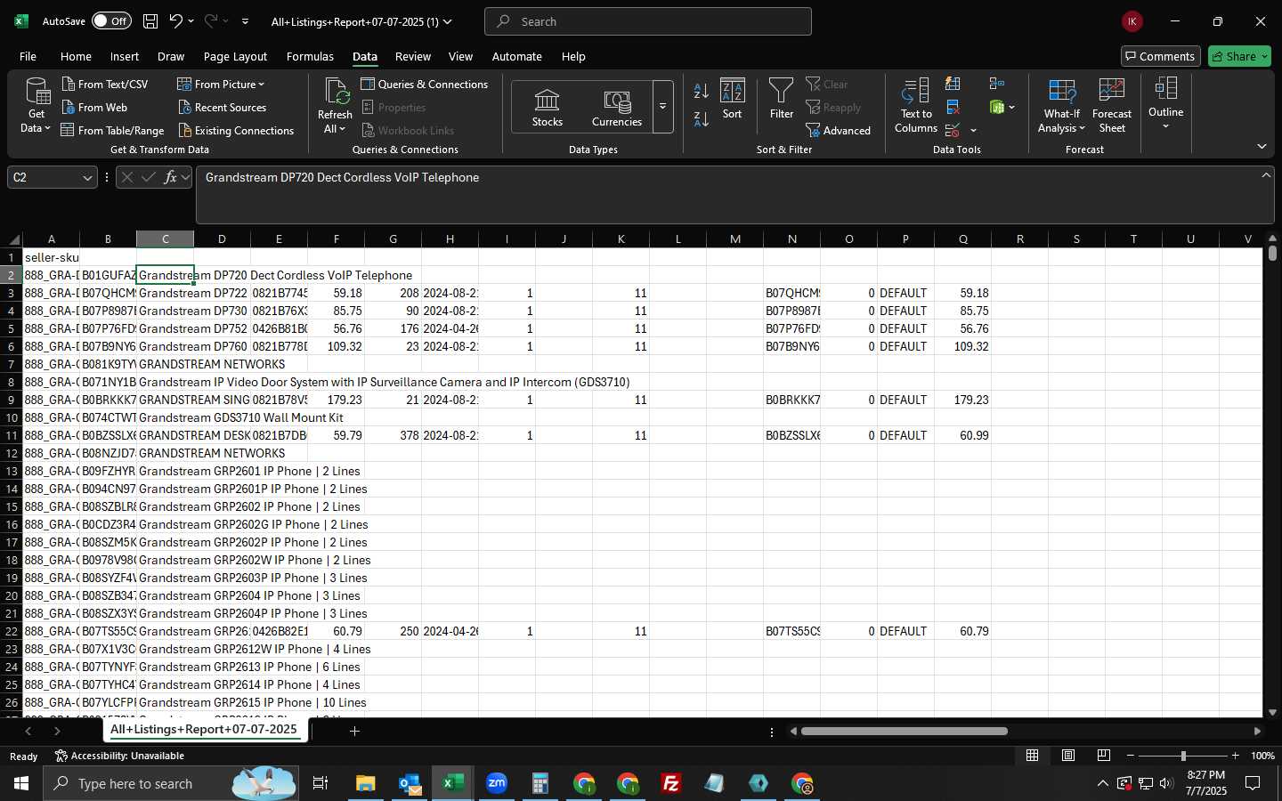The width and height of the screenshot is (1282, 801).
Task: Open the Automate tab
Action: point(516,56)
